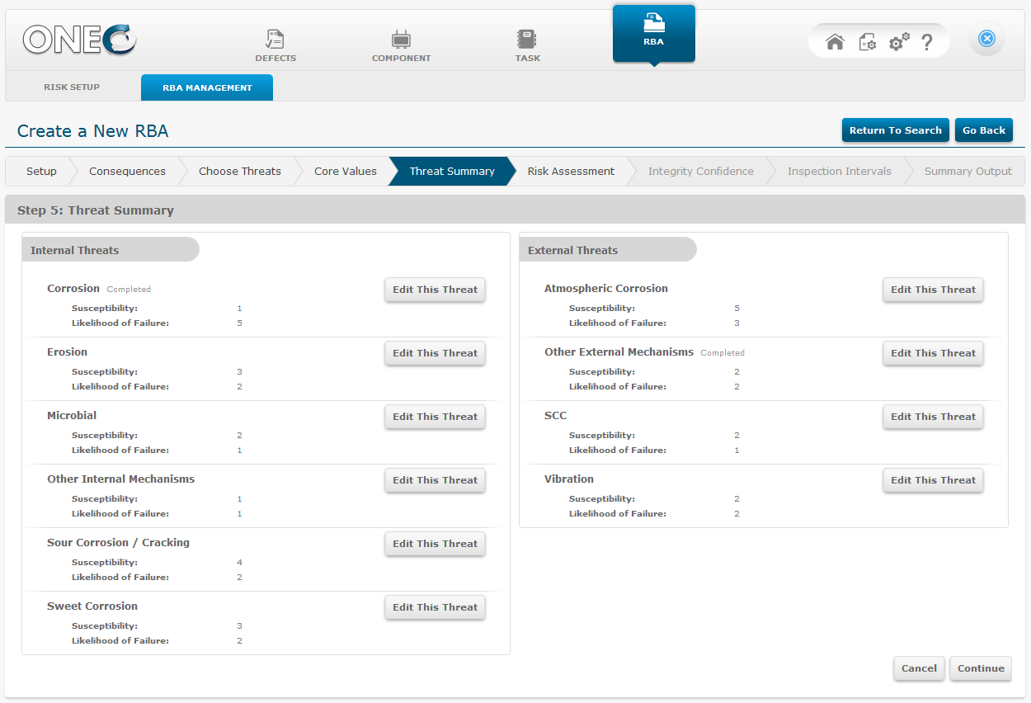1031x703 pixels.
Task: Open the gears settings icon
Action: pyautogui.click(x=898, y=42)
